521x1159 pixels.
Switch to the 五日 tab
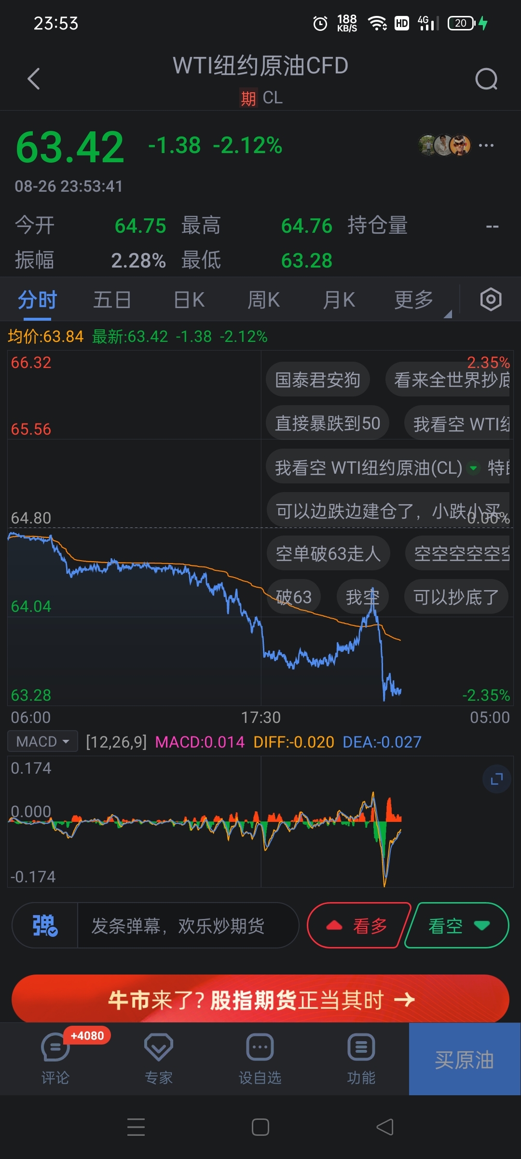pos(112,300)
